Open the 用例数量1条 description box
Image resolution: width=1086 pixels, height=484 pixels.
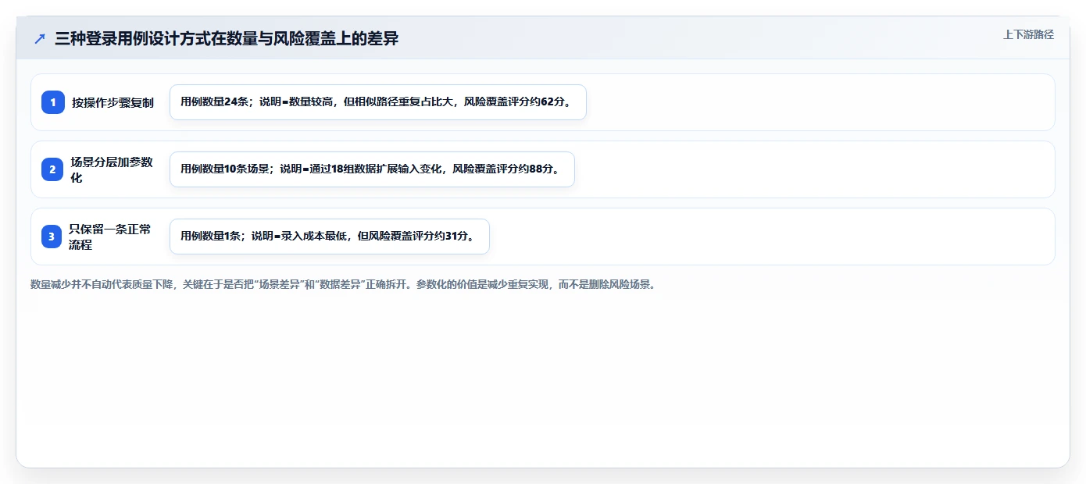coord(330,237)
